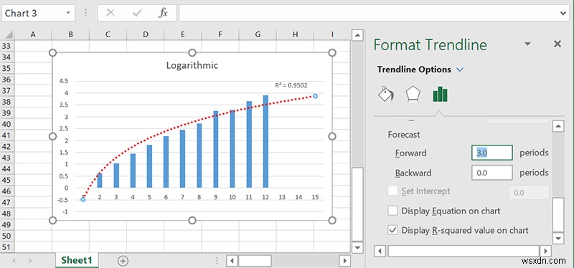This screenshot has width=574, height=268.
Task: Select column H header
Action: pyautogui.click(x=295, y=34)
